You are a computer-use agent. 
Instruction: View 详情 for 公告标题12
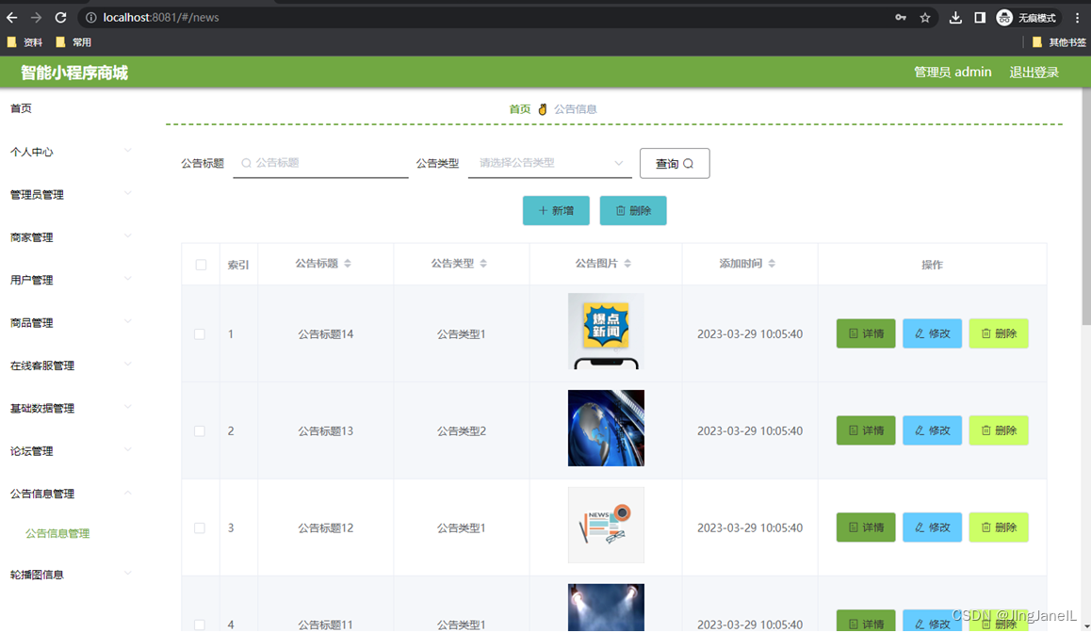pos(866,527)
